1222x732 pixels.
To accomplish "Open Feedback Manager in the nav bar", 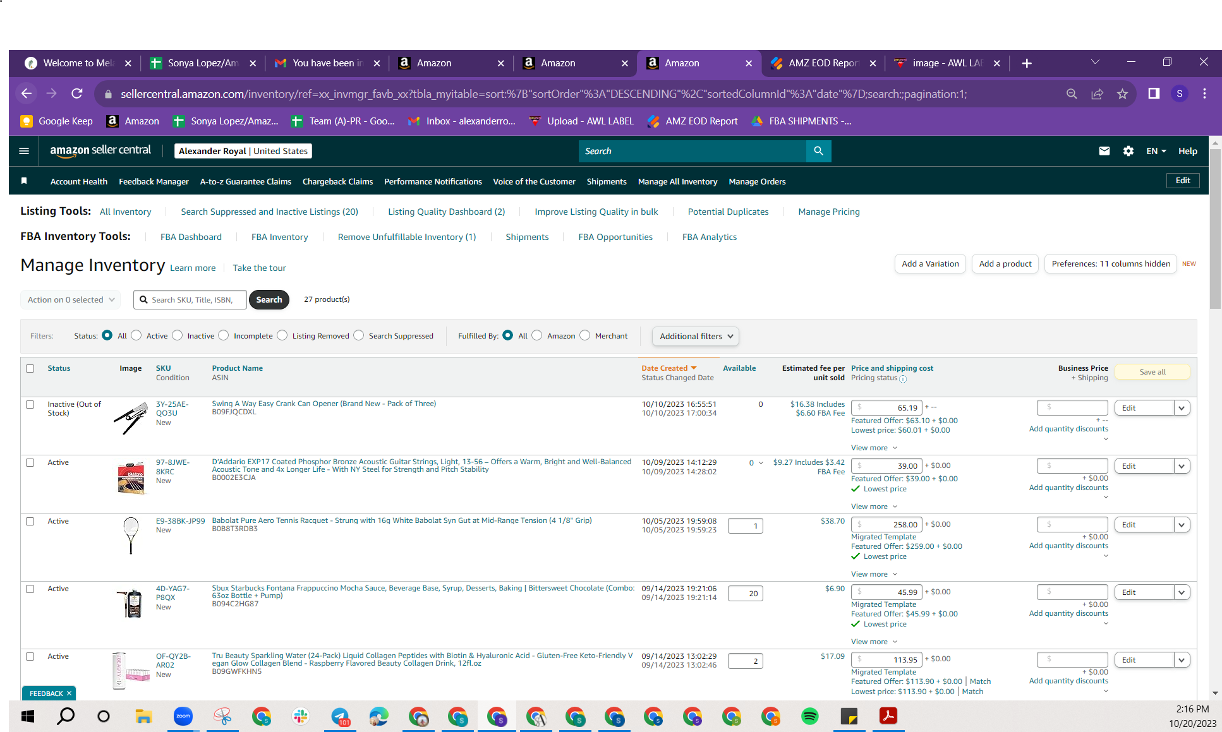I will [x=154, y=181].
